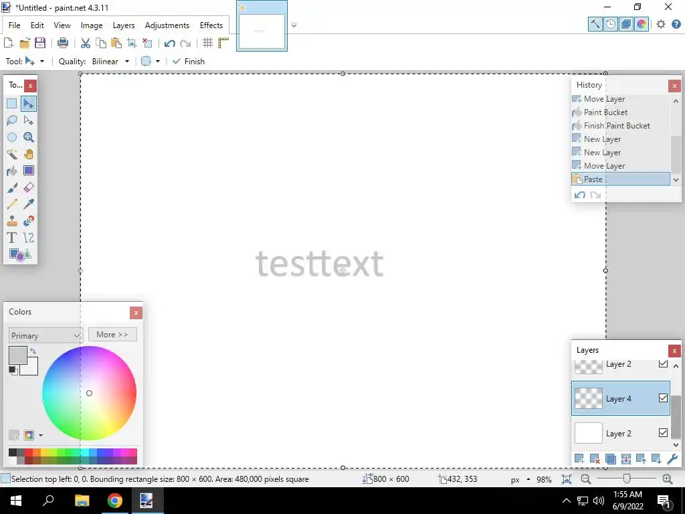Open the View menu
Screen dimensions: 685x514
point(62,25)
